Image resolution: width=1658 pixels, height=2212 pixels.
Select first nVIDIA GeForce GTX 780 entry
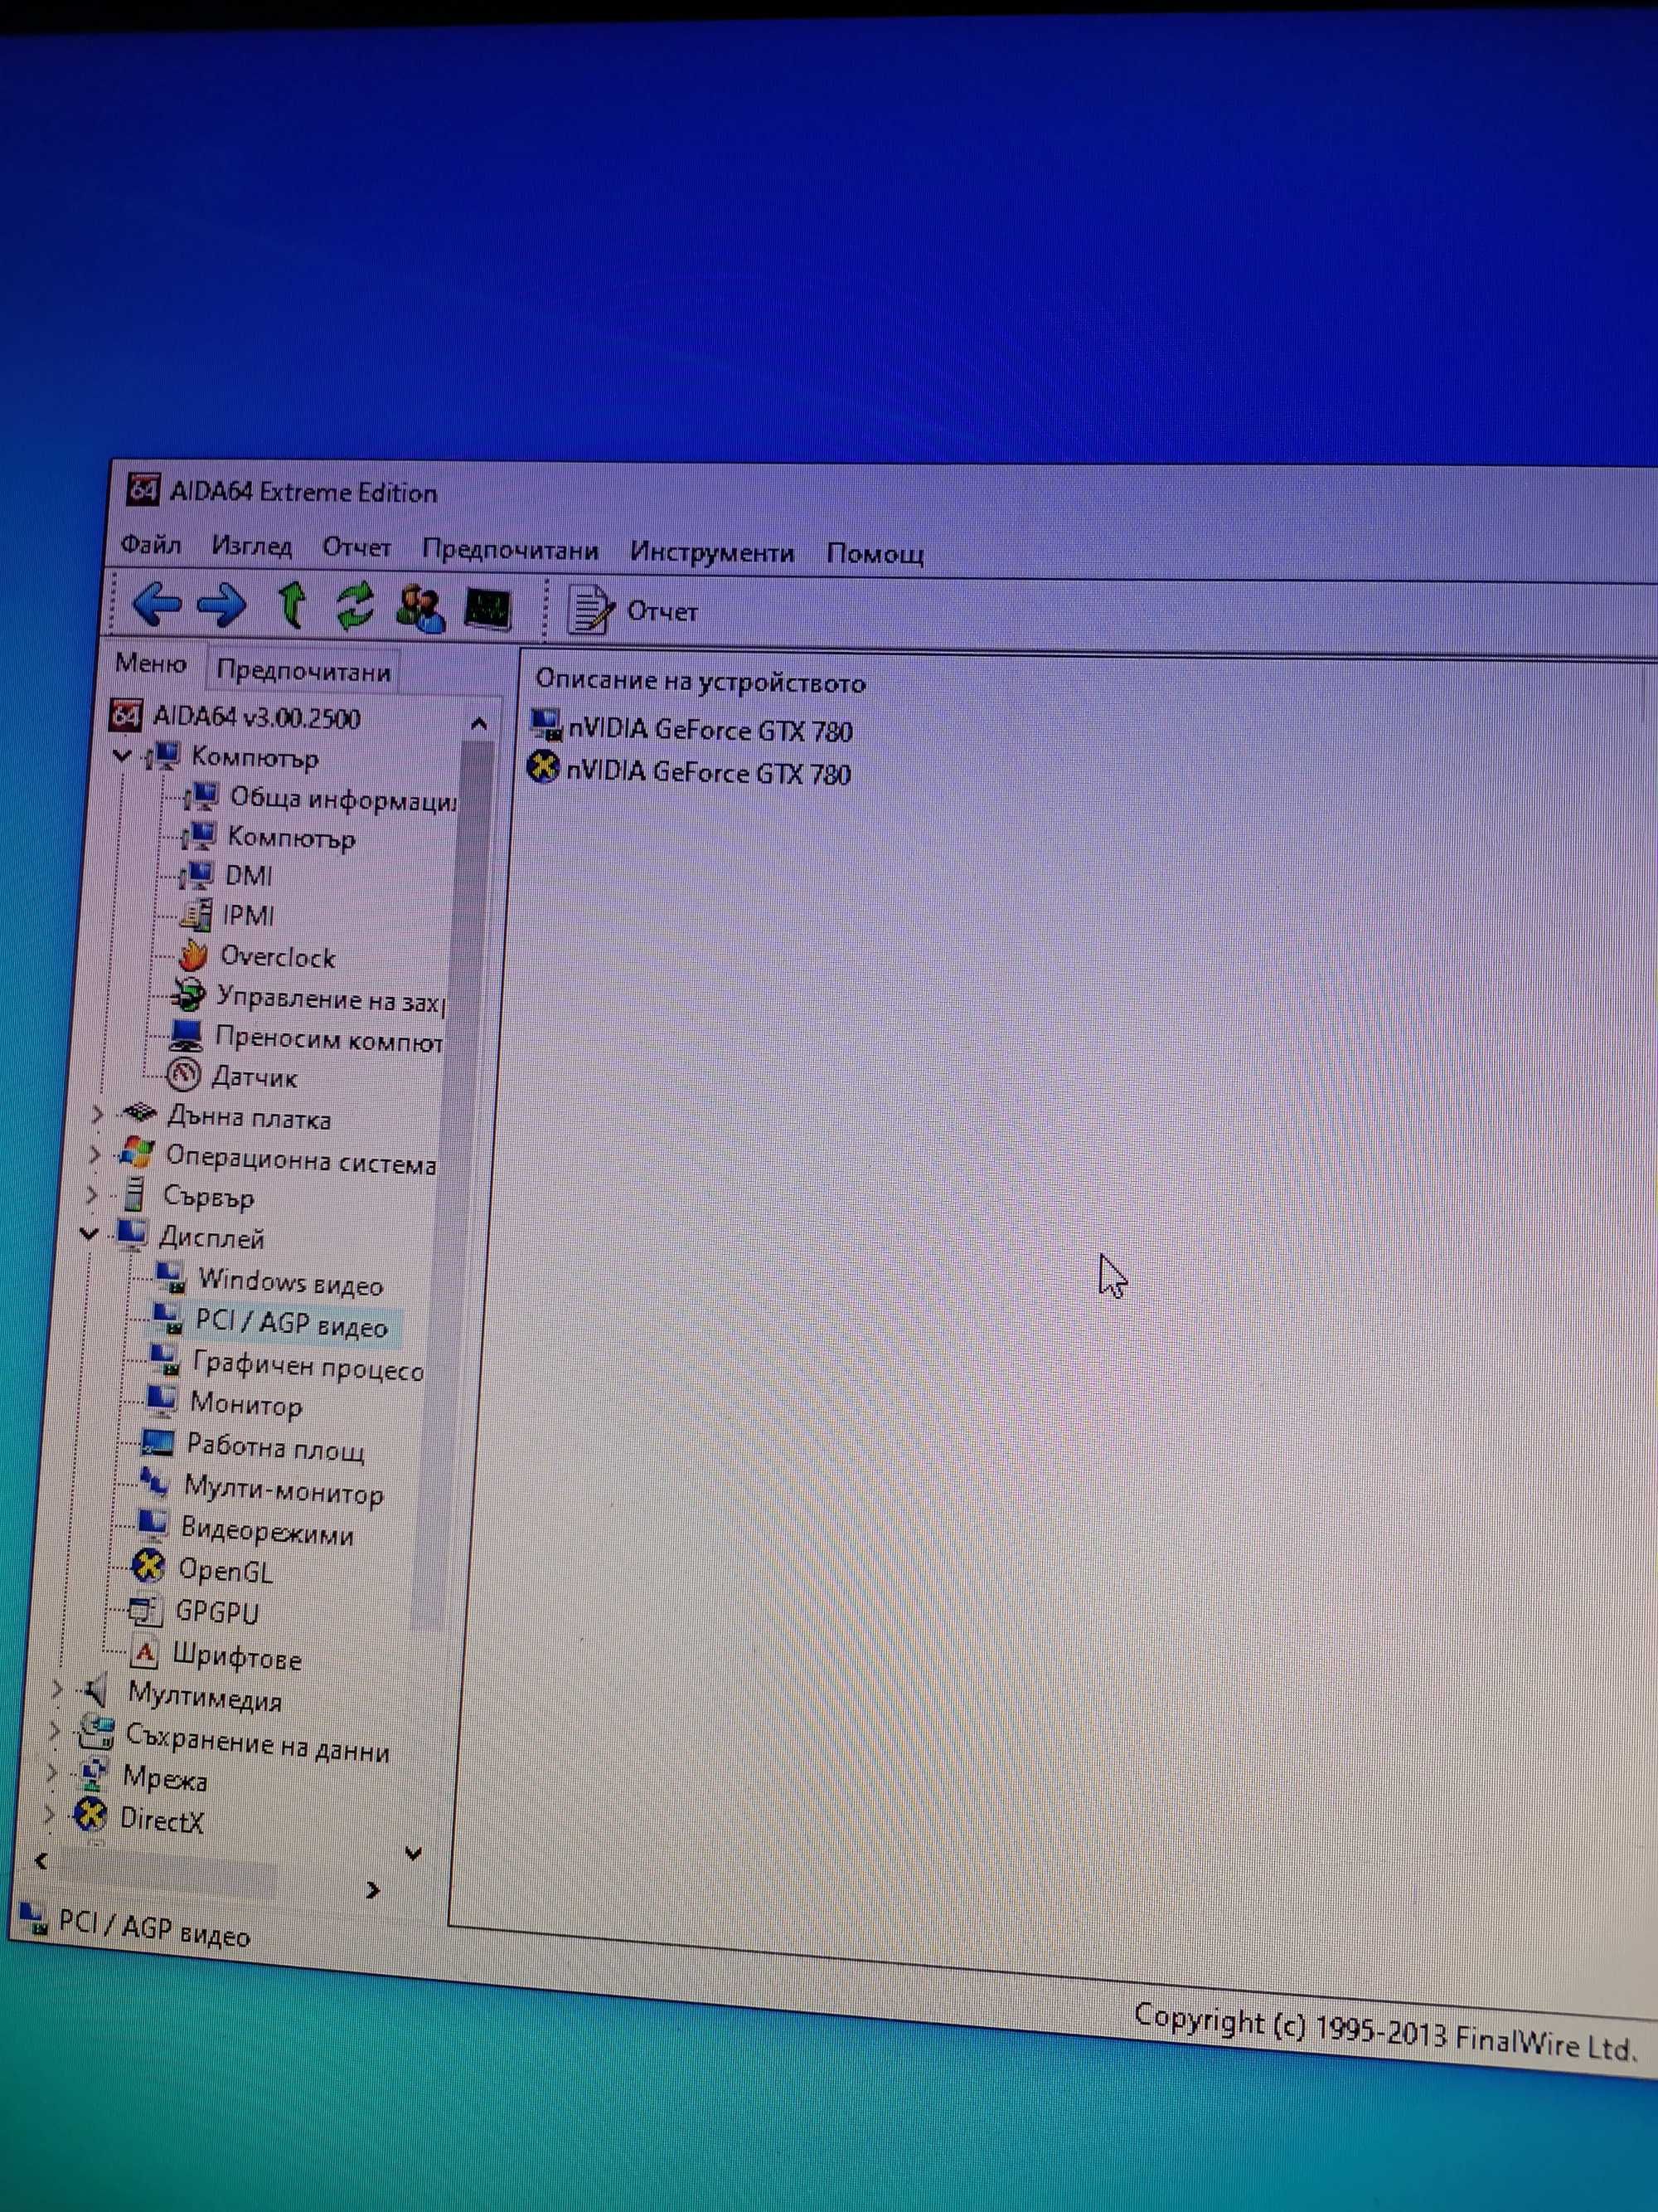(x=691, y=729)
